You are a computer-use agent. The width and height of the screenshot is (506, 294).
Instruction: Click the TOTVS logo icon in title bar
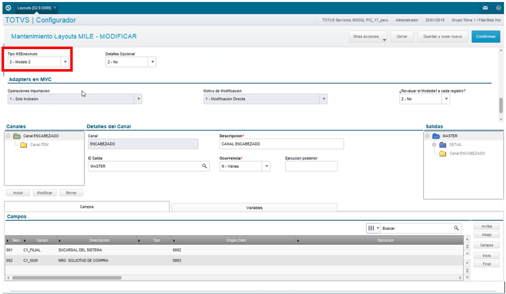tap(9, 8)
